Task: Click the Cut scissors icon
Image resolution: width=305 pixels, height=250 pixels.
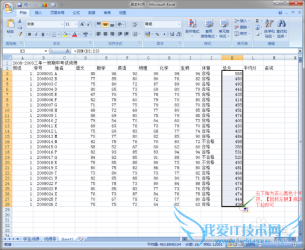Action: (20, 21)
